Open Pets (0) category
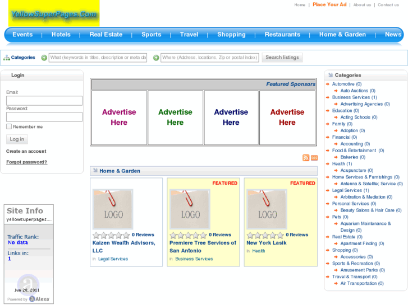 point(340,217)
